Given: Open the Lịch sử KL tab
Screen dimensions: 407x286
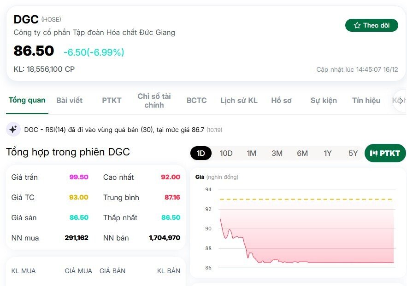Looking at the screenshot, I should [239, 100].
